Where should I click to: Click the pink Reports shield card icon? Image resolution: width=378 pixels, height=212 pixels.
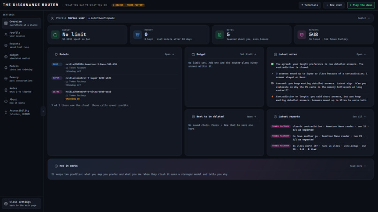[x=302, y=35]
